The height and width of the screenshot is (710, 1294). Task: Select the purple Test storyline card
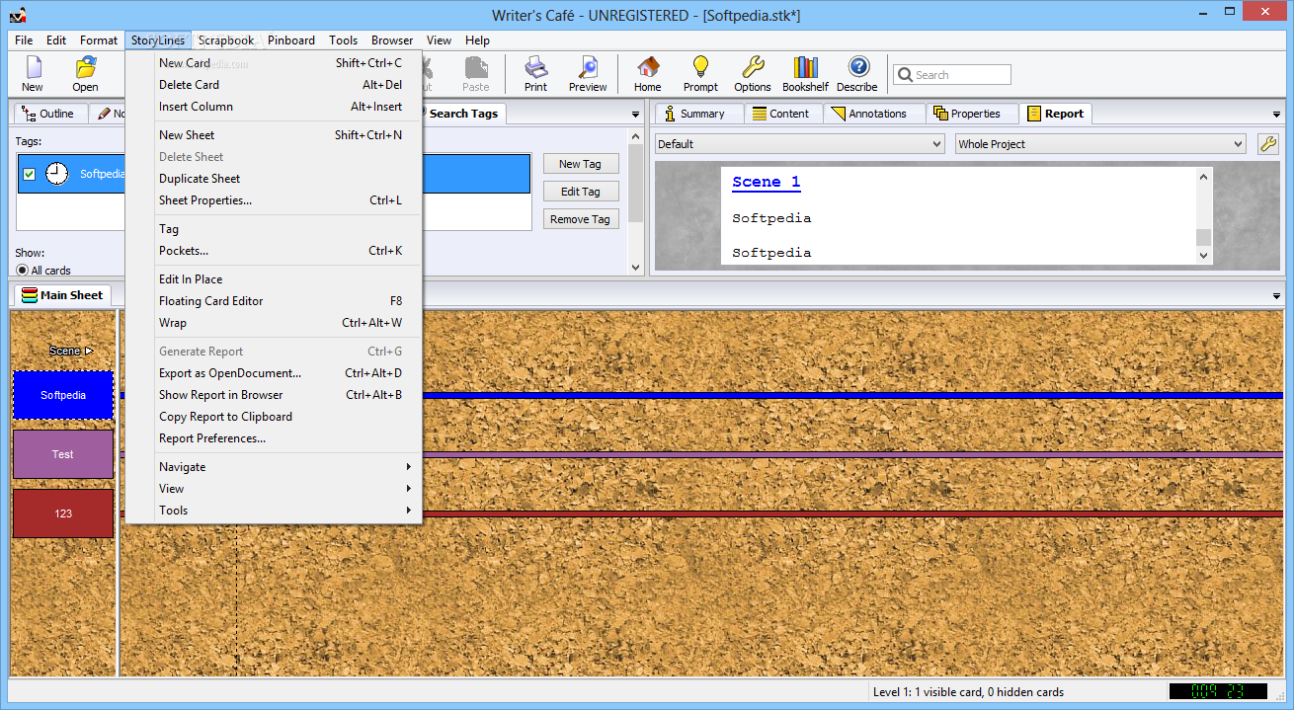63,454
